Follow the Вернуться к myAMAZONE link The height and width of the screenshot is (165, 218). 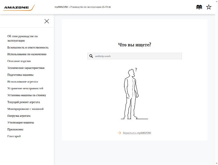pyautogui.click(x=137, y=133)
